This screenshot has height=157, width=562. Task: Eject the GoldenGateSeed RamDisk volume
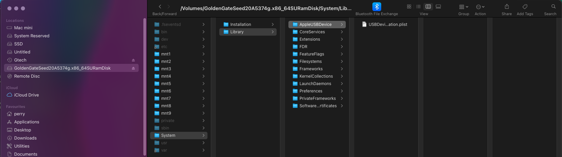click(133, 68)
